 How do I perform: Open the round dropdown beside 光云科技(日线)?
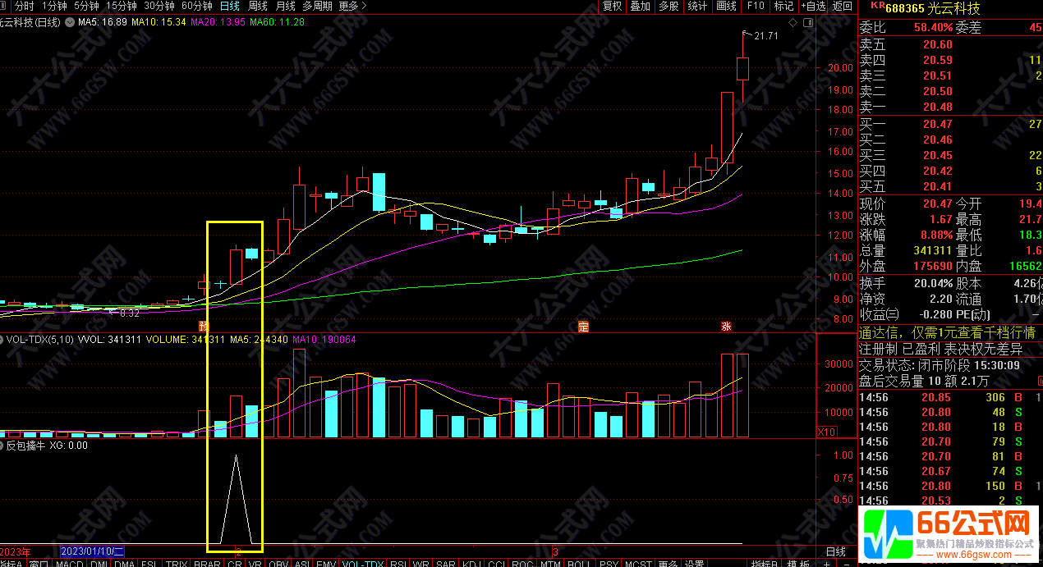(x=68, y=22)
